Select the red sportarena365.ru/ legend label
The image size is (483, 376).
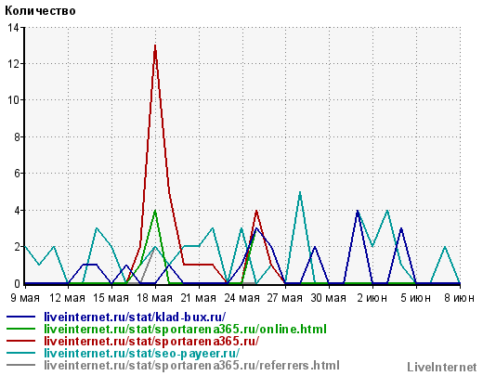coord(151,342)
